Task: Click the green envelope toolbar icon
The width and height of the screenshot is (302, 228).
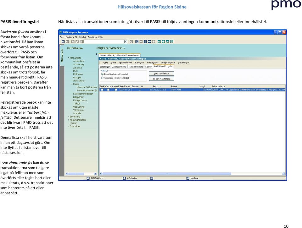Action: click(x=159, y=41)
